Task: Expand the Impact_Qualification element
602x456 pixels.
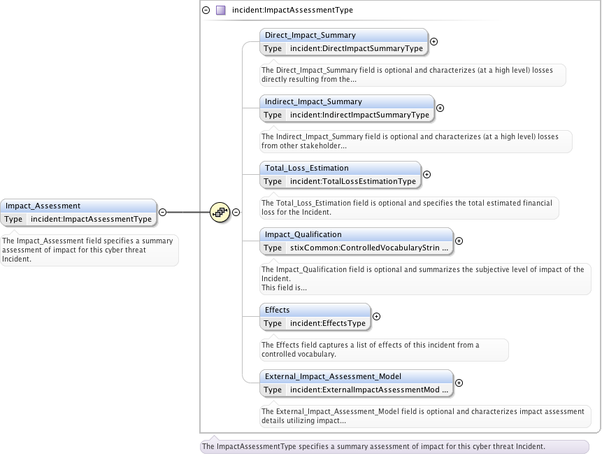Action: click(x=459, y=241)
